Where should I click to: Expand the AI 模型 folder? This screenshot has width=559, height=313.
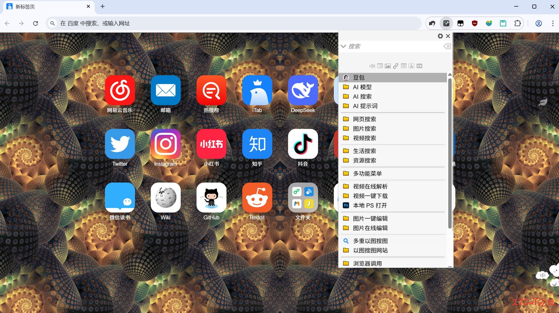click(393, 87)
